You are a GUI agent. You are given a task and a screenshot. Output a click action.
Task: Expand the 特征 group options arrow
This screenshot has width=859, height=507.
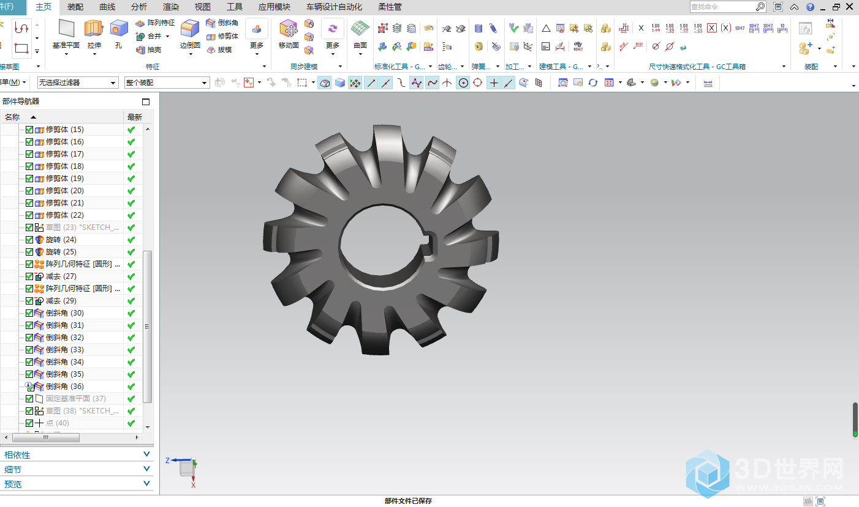point(265,67)
